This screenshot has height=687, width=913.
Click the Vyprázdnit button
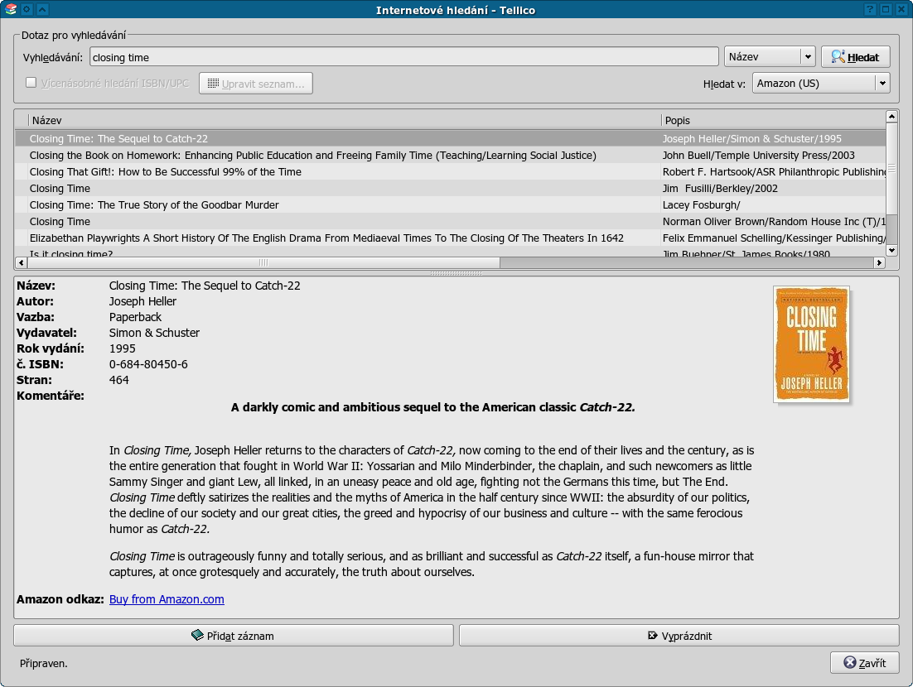click(x=679, y=636)
